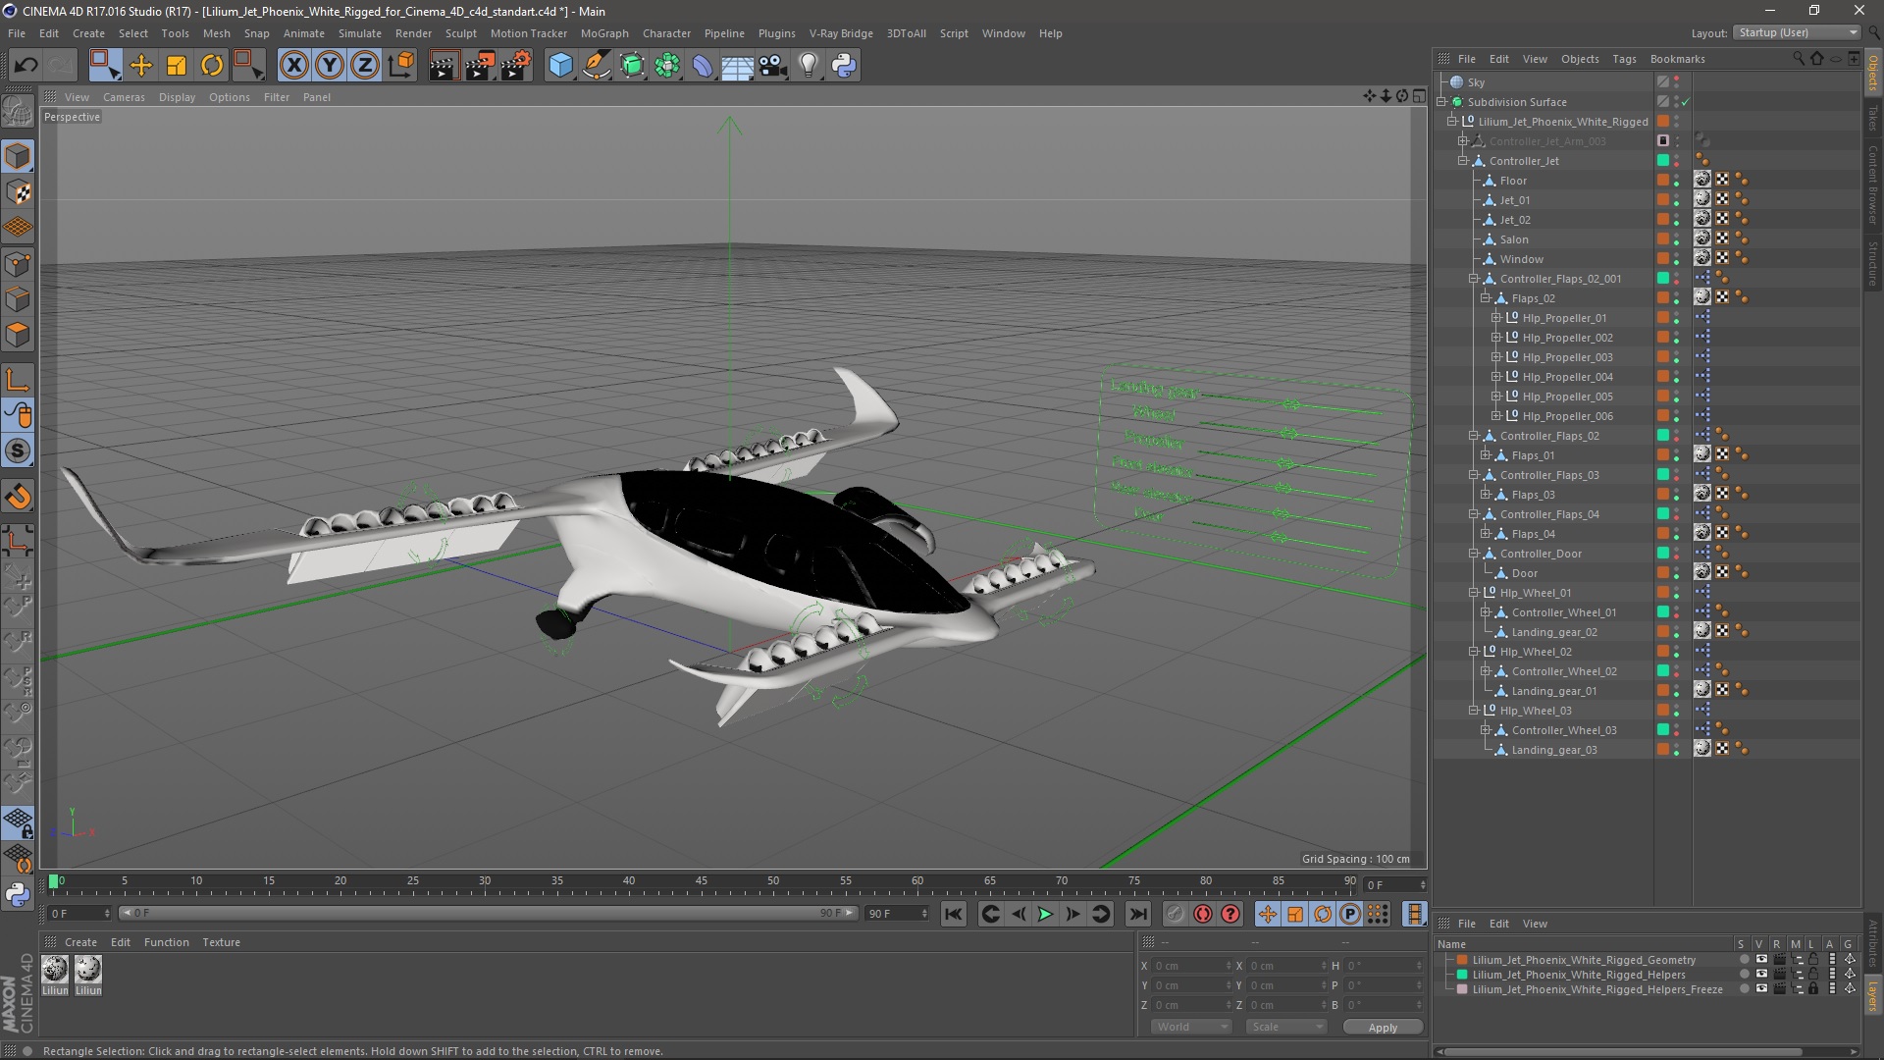Open viewport Cameras menu
This screenshot has height=1060, width=1884.
pos(124,97)
